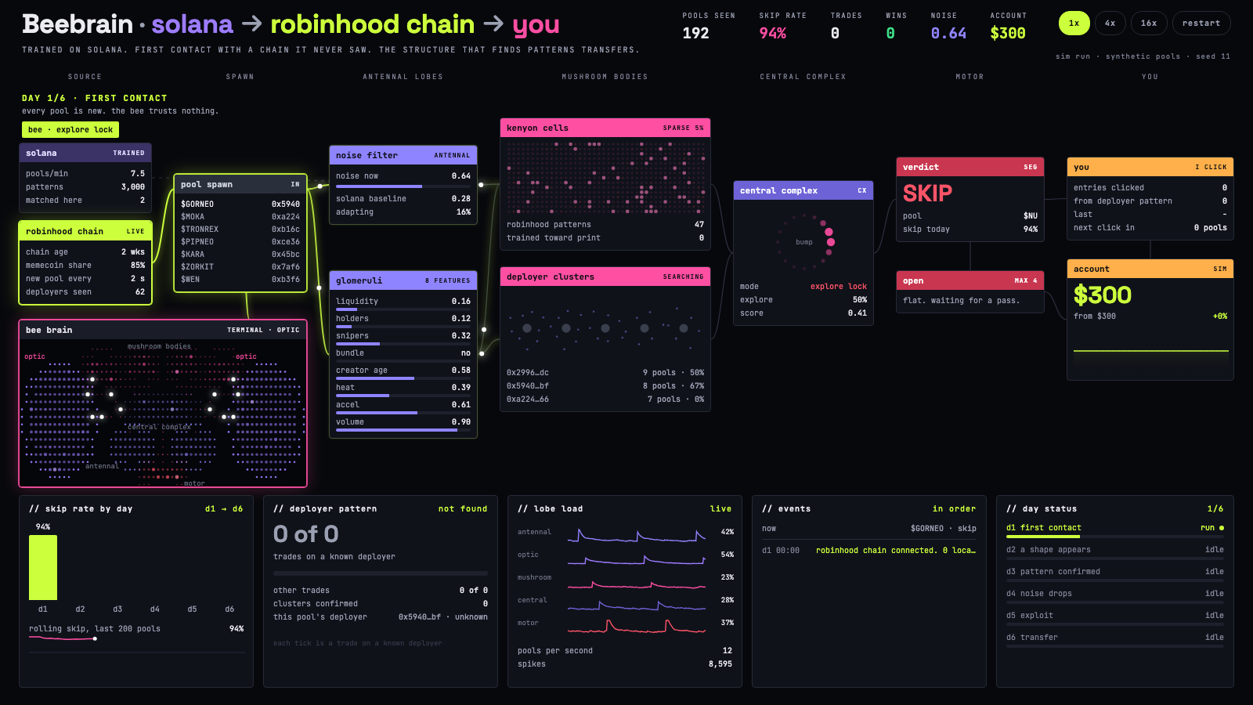Select the $GORNEO pool row
This screenshot has height=705, width=1253.
(x=240, y=204)
